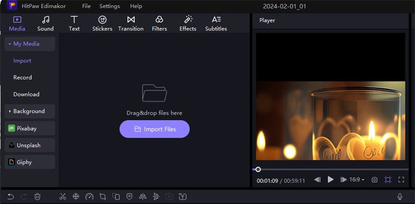
Task: Click the undo arrow in the bottom toolbar
Action: click(x=10, y=196)
